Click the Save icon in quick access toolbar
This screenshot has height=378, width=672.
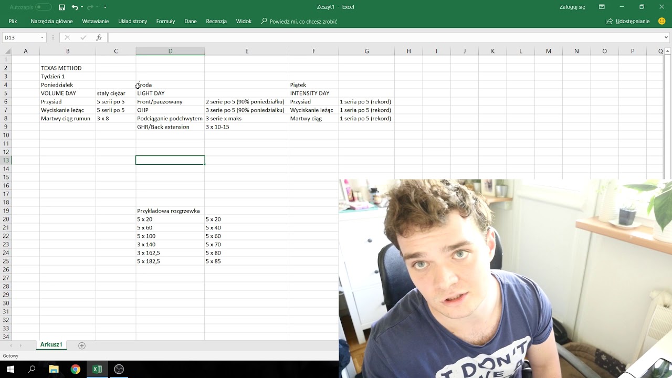click(62, 7)
